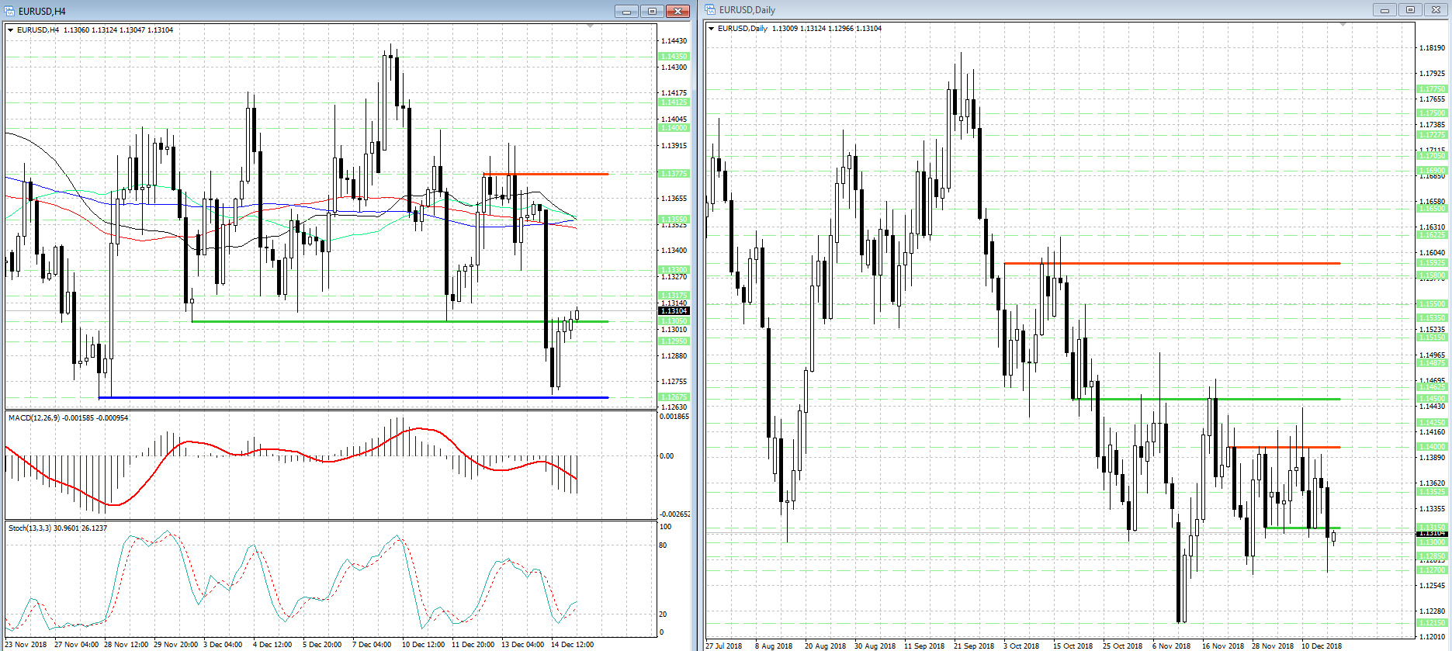The image size is (1452, 651).
Task: Click the Stoch(13,3,3) indicator label
Action: point(58,528)
